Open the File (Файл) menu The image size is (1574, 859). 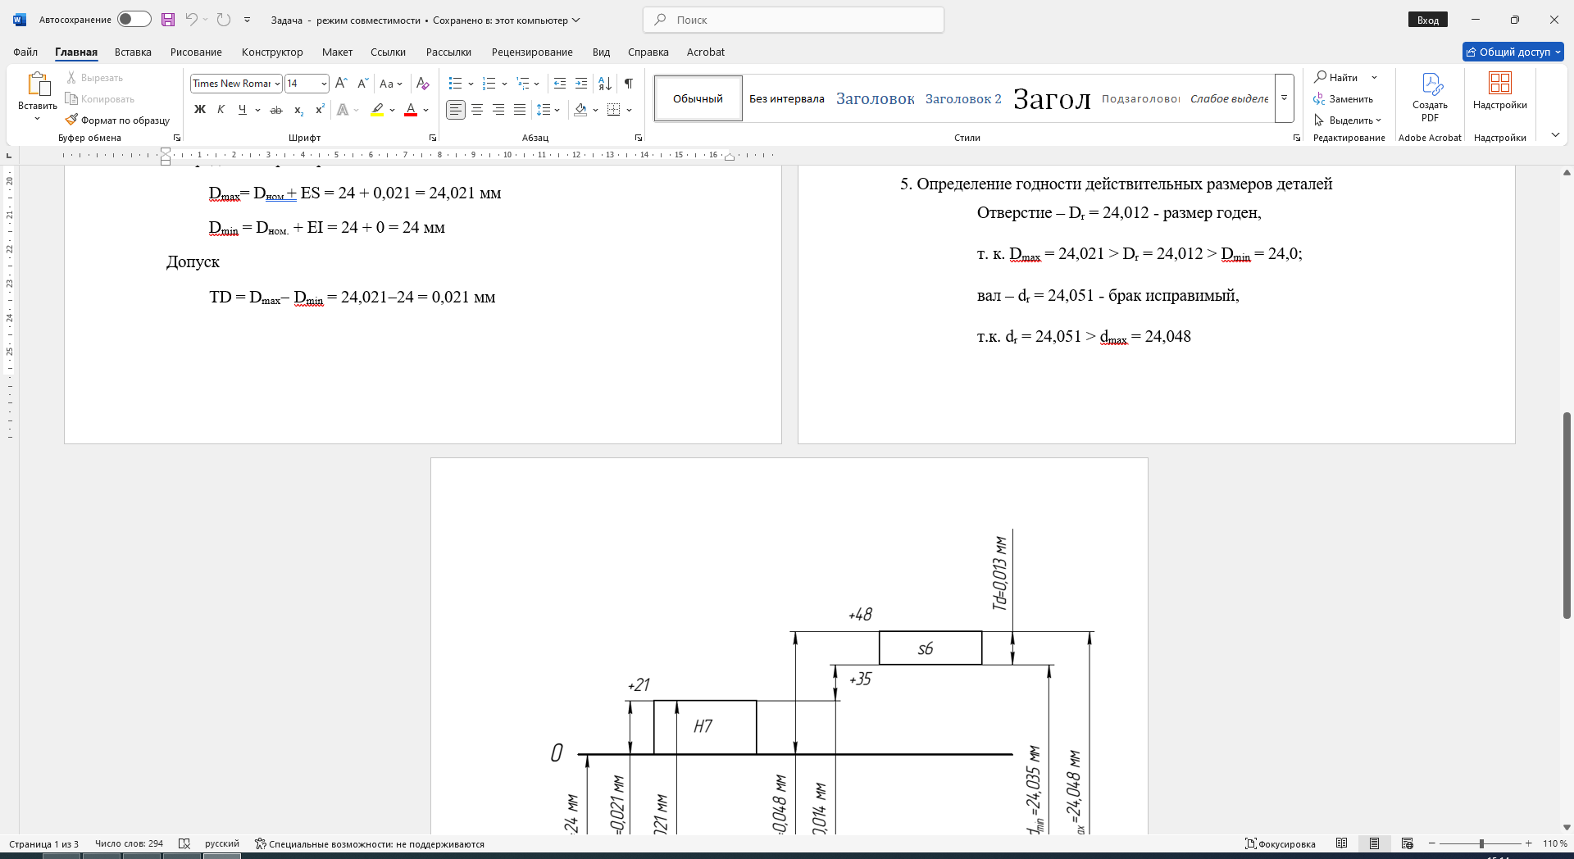click(25, 52)
